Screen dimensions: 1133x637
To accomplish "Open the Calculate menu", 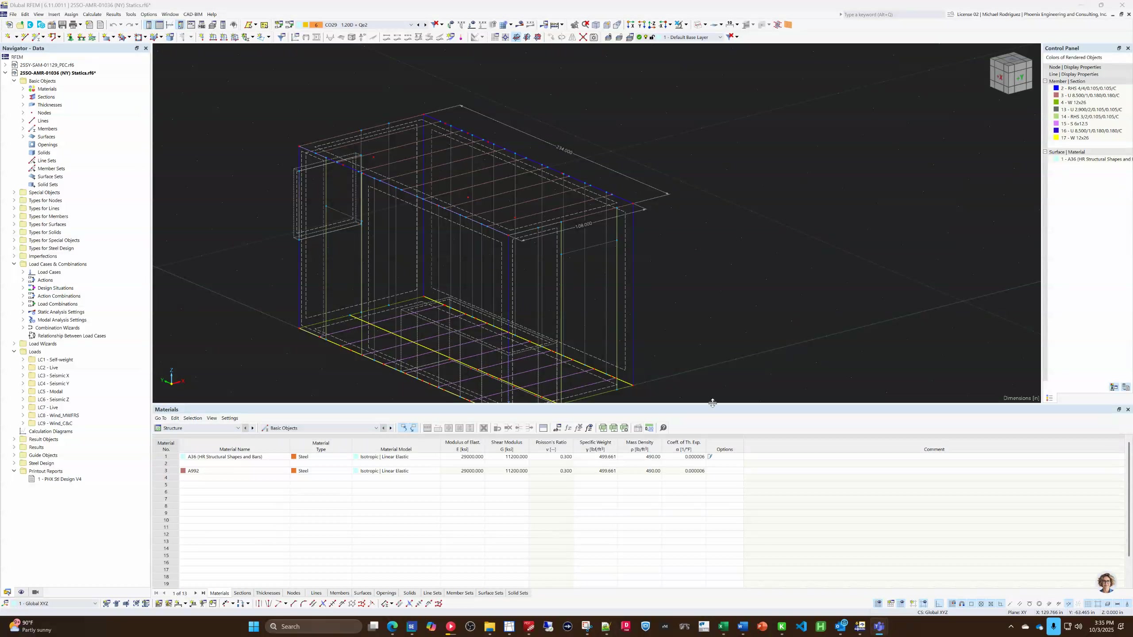I will (x=92, y=14).
